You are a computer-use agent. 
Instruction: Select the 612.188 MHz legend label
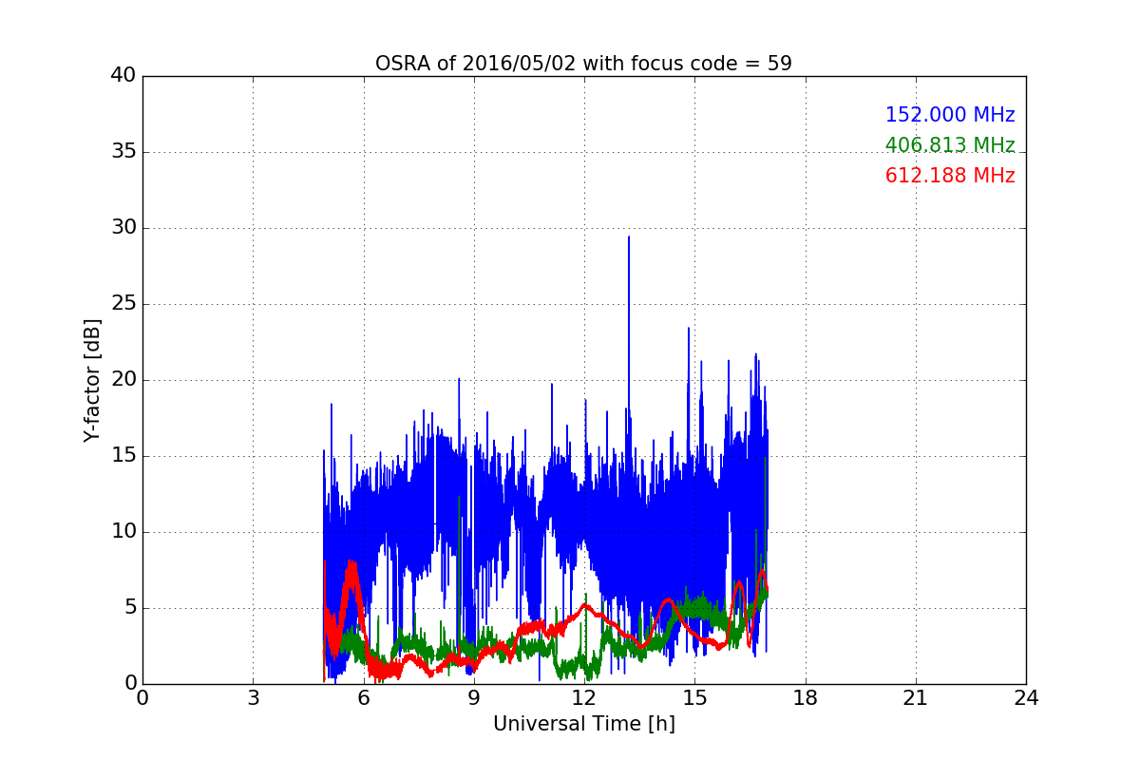coord(950,176)
